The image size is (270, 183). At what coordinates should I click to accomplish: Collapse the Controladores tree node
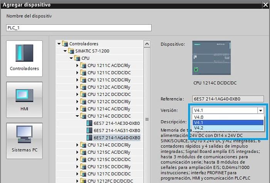tap(59, 44)
